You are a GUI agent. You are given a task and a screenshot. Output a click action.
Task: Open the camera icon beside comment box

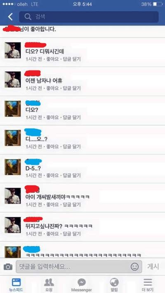[x=8, y=267]
